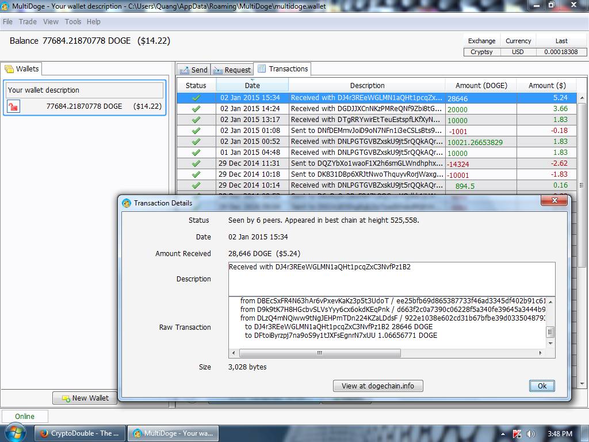
Task: Click the taskbar clock 3:48 PM
Action: click(x=560, y=434)
